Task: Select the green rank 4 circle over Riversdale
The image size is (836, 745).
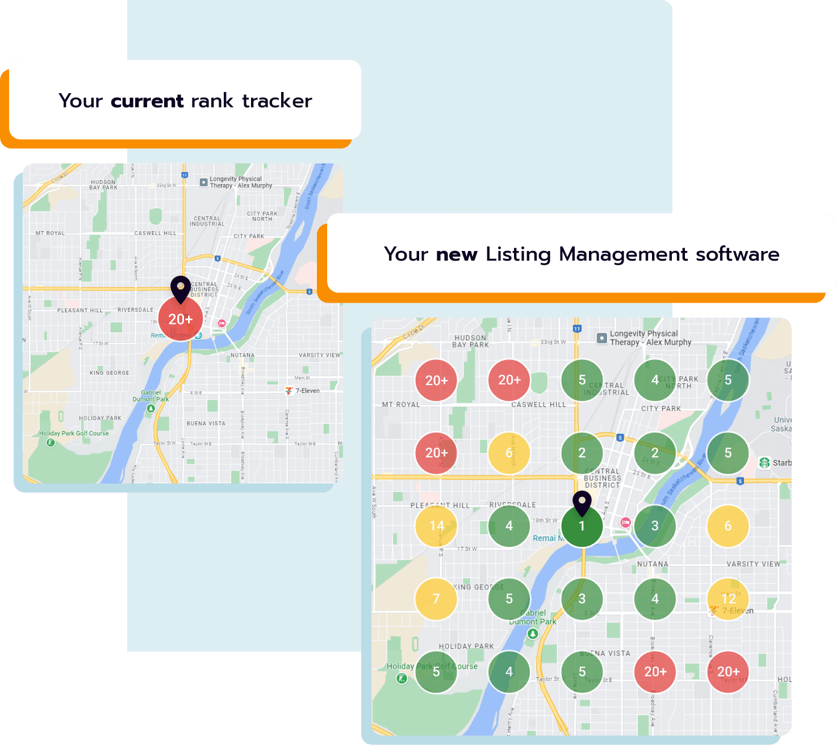Action: pos(509,526)
